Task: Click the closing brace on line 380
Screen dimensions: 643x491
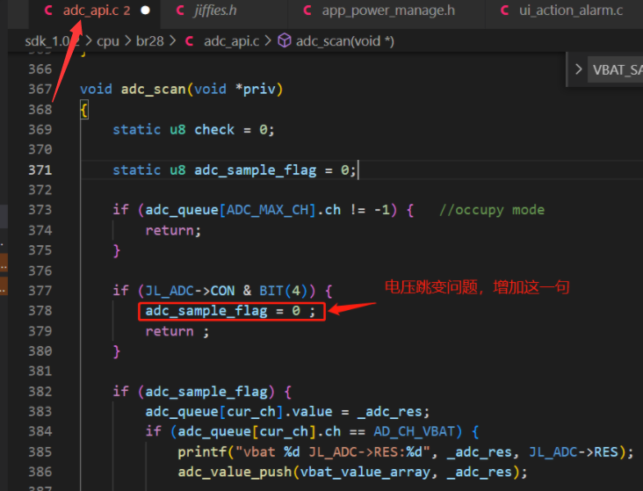Action: click(x=117, y=351)
